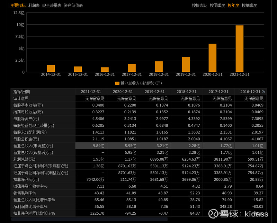
Task: Click the 2014-12-31 revenue bar
Action: pos(51,69)
